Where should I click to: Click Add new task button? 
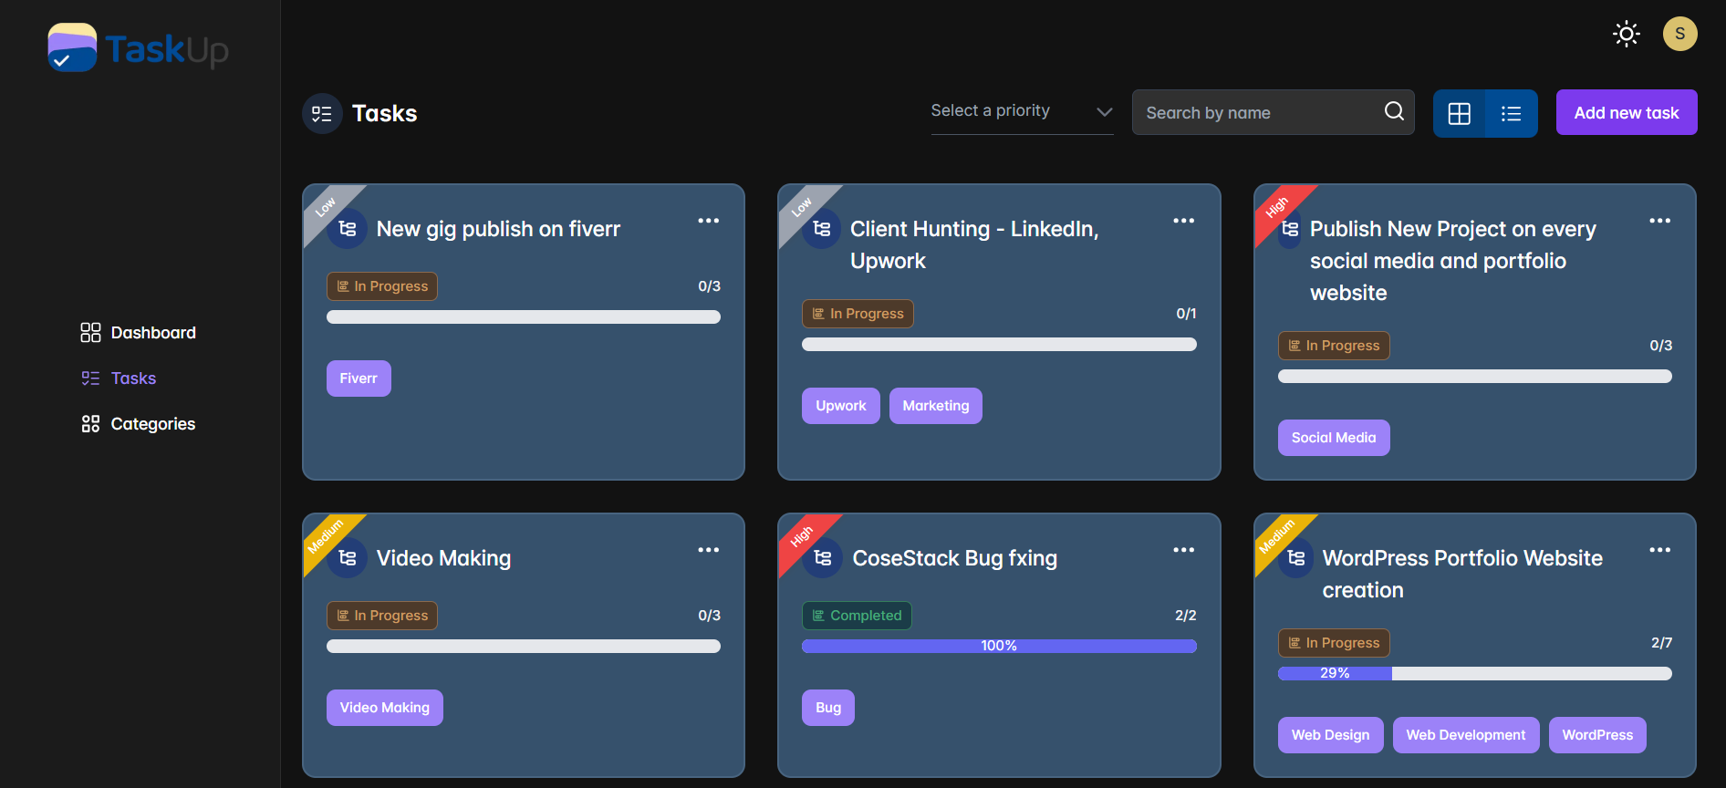[1626, 112]
